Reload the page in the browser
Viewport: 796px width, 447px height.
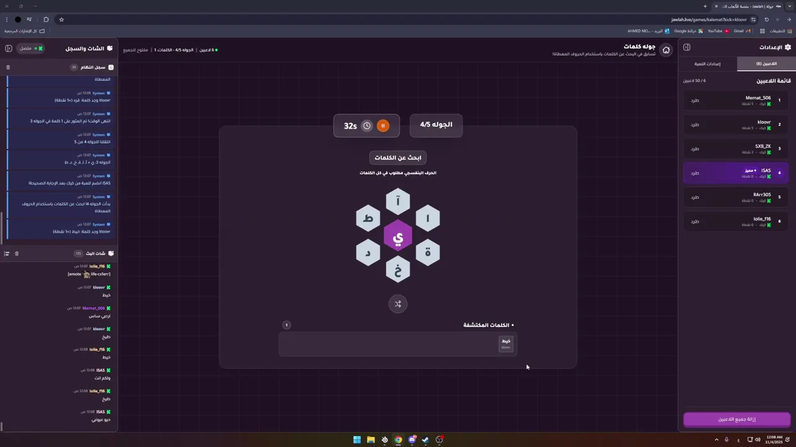(767, 19)
